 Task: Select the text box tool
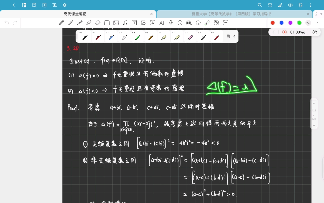coord(134,23)
